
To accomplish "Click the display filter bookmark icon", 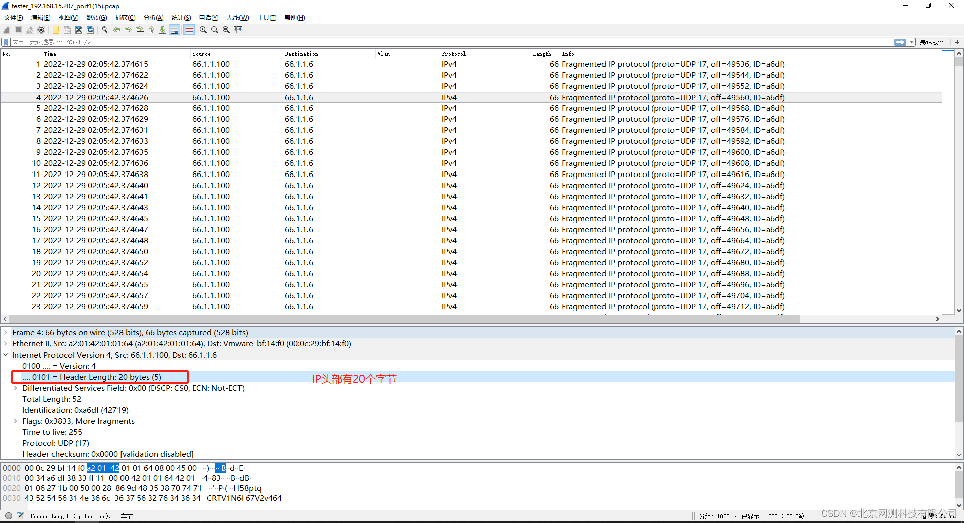I will [x=6, y=42].
